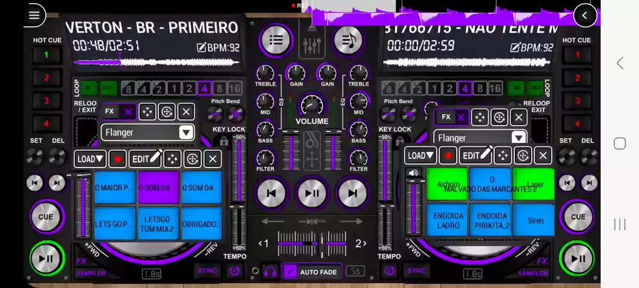
Task: Click the red record button on left sampler
Action: pos(117,159)
